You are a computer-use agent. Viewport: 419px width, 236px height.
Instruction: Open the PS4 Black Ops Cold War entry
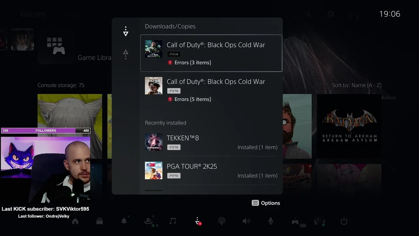(x=211, y=53)
